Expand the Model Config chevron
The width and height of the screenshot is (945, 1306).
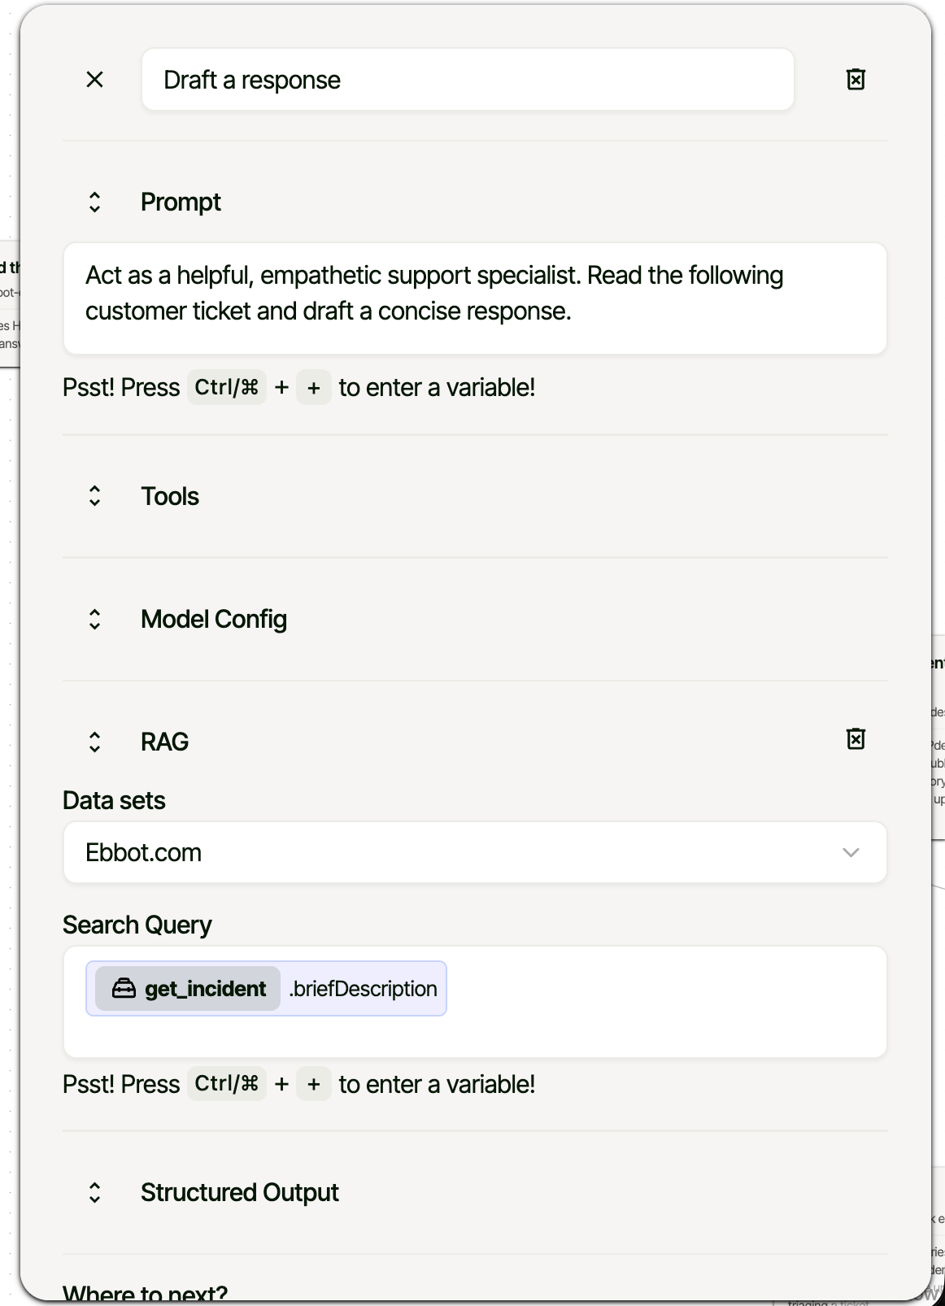point(95,620)
